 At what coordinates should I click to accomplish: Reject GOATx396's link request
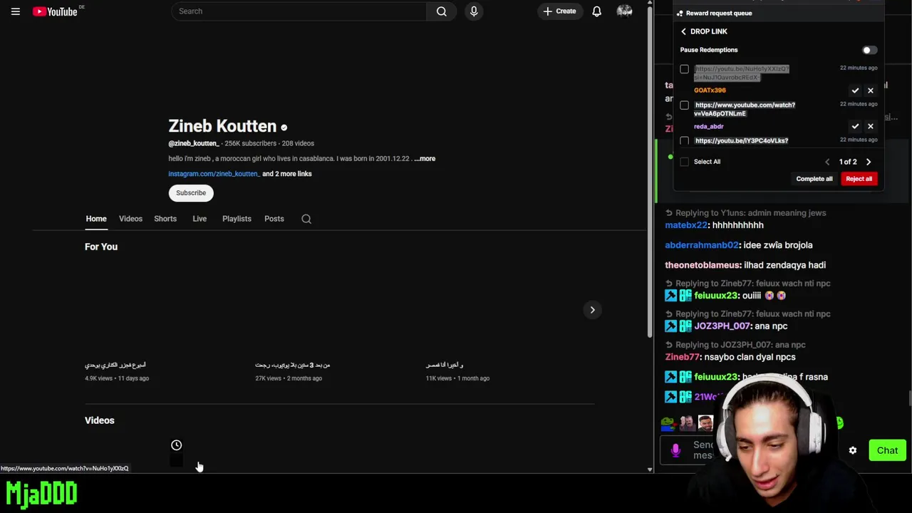(x=870, y=90)
